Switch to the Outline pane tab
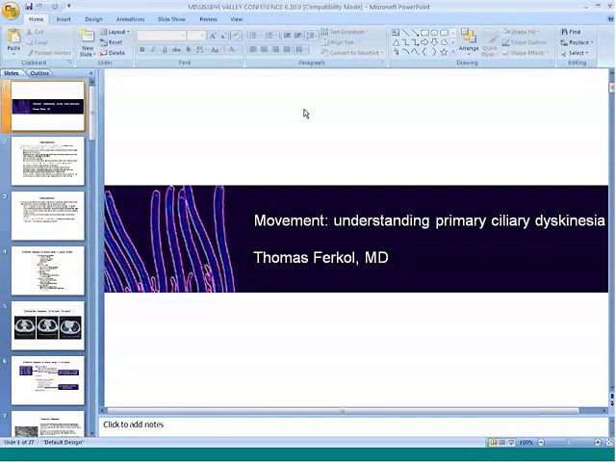 coord(39,73)
